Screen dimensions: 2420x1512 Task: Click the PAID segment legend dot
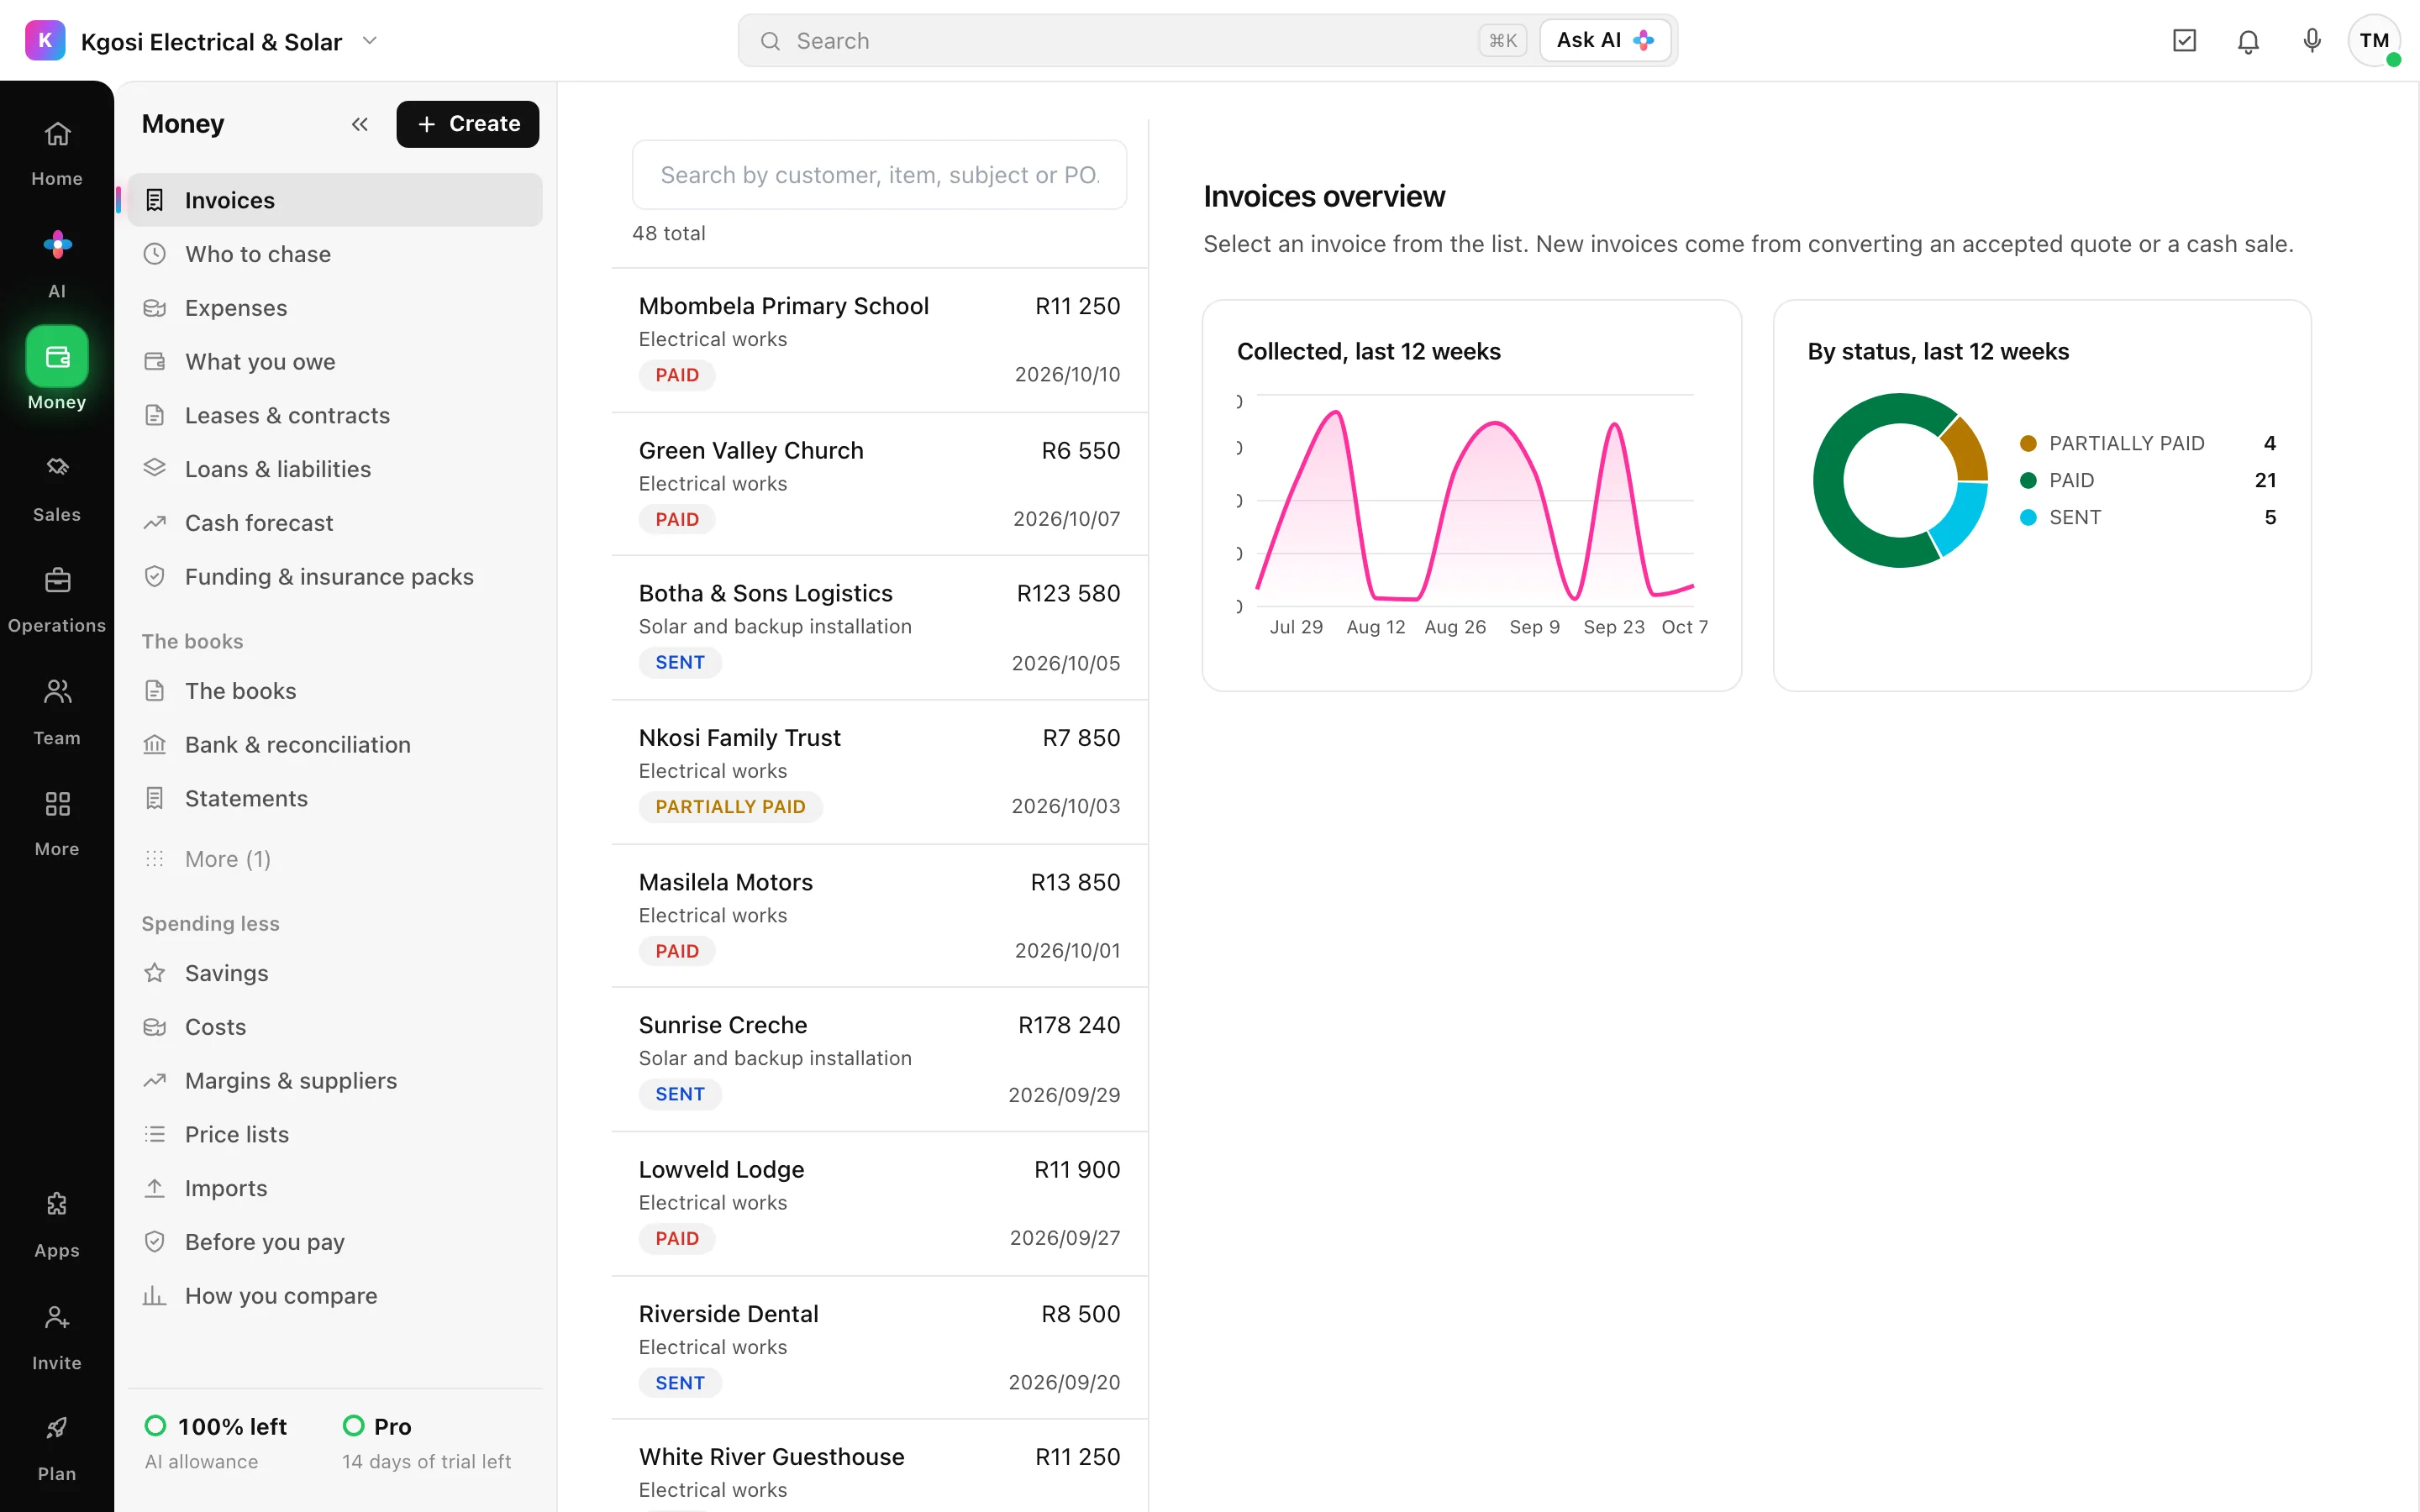click(2028, 480)
